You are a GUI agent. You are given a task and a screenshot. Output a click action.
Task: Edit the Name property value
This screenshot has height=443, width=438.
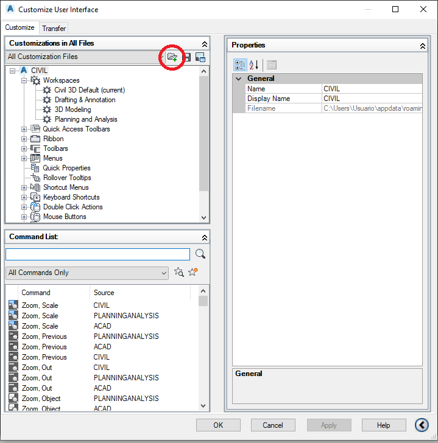tap(372, 89)
